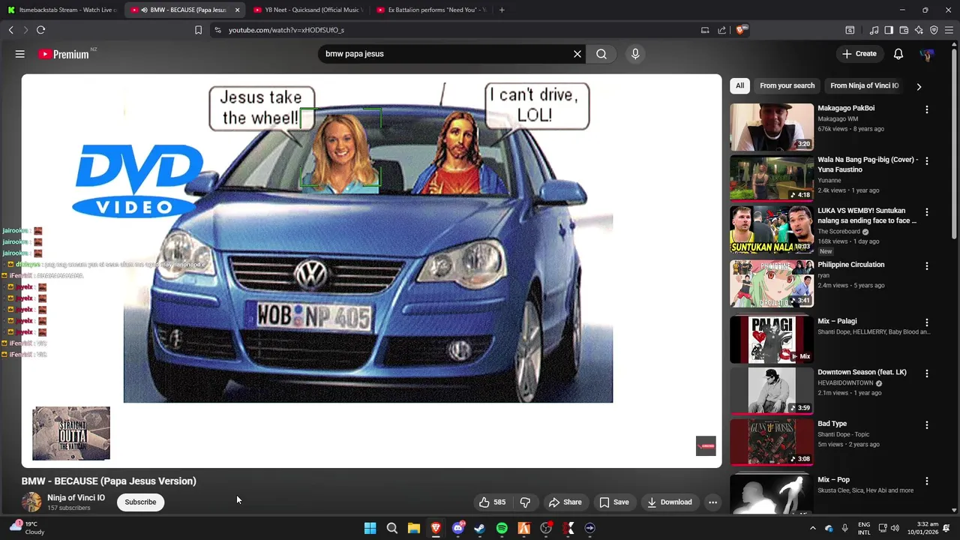
Task: Like the BMW - BECAUSE video
Action: [x=493, y=502]
